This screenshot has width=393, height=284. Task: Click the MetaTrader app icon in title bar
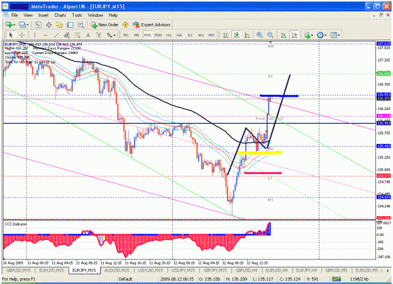(x=5, y=6)
